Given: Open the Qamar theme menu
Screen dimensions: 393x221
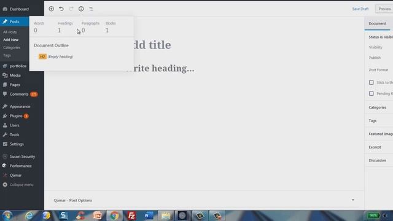Looking at the screenshot, I should [x=15, y=176].
